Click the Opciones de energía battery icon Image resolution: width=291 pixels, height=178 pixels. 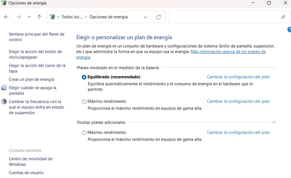(52, 17)
